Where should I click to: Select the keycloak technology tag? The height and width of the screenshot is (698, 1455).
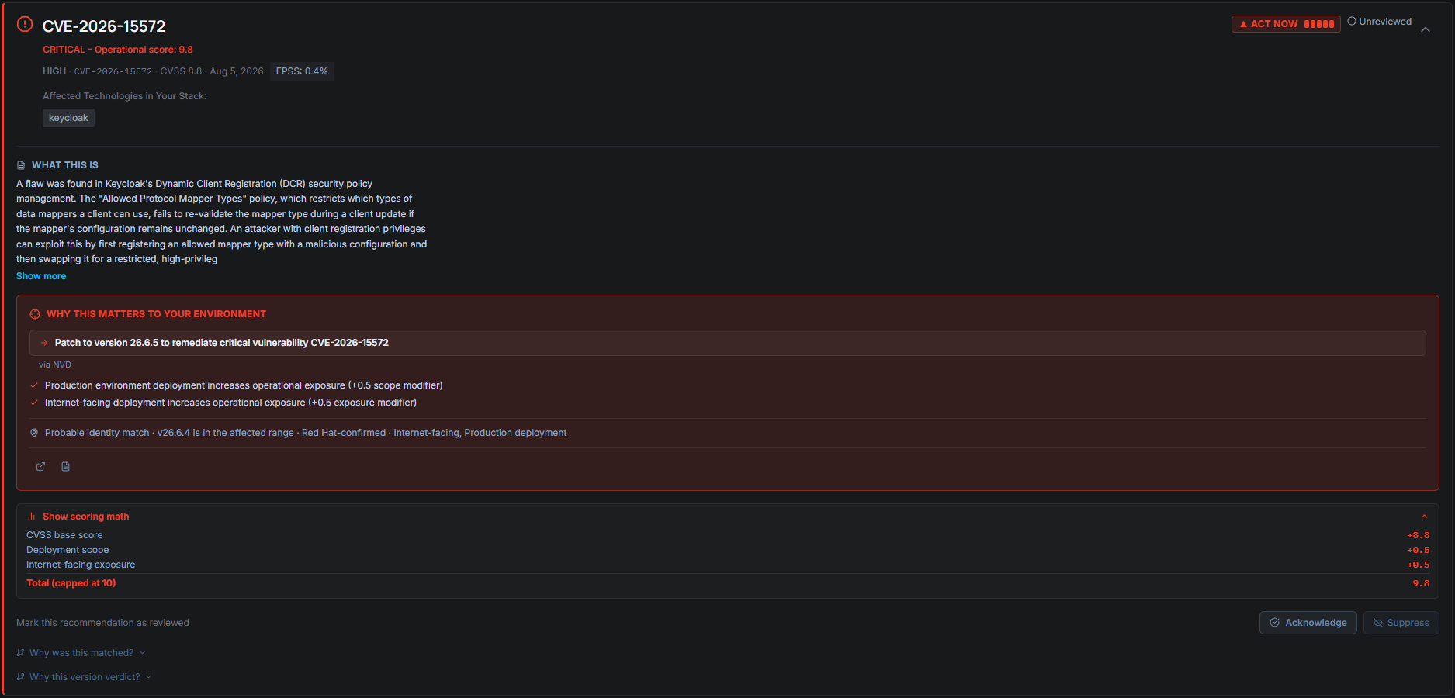(x=68, y=118)
